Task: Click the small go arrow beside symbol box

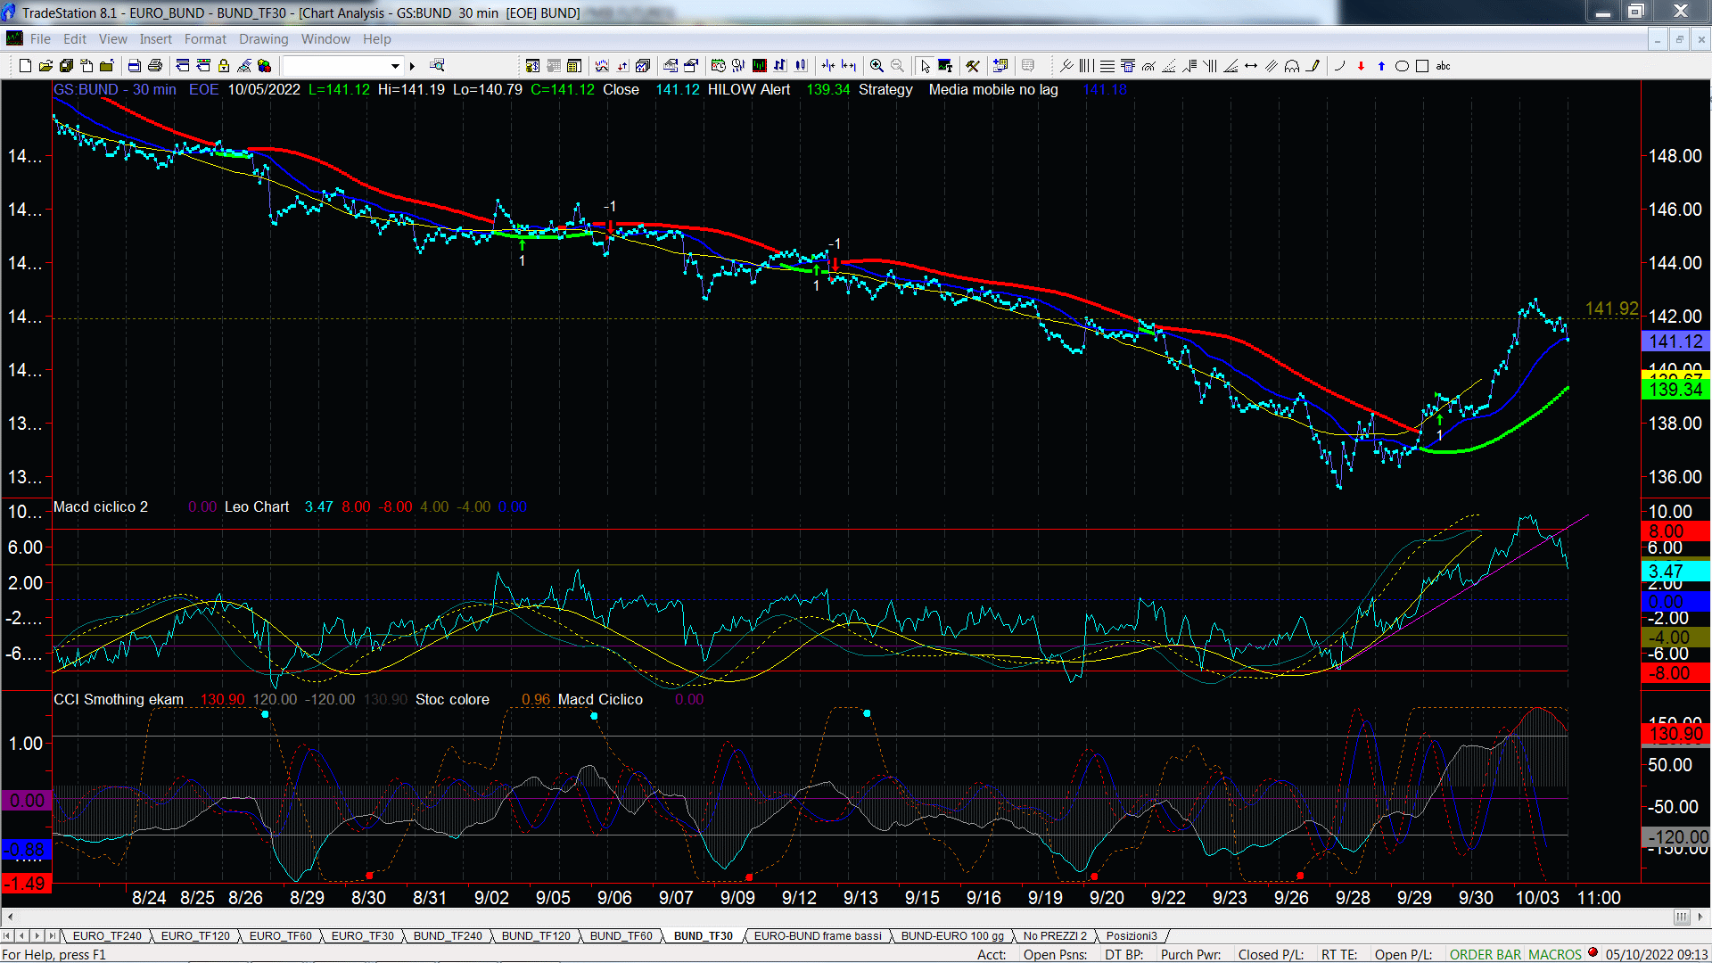Action: (x=412, y=66)
